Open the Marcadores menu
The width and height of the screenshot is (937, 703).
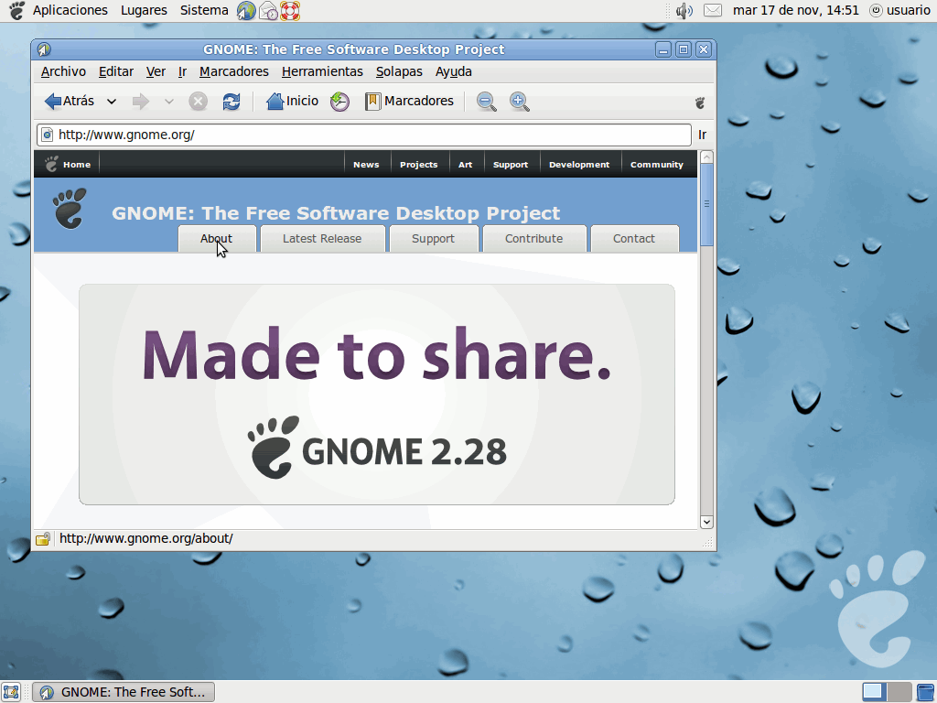coord(234,71)
